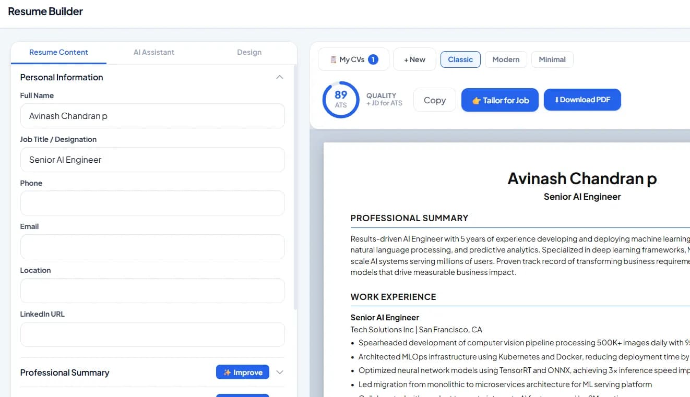This screenshot has height=397, width=690.
Task: Click the Resume Builder title
Action: pos(45,11)
